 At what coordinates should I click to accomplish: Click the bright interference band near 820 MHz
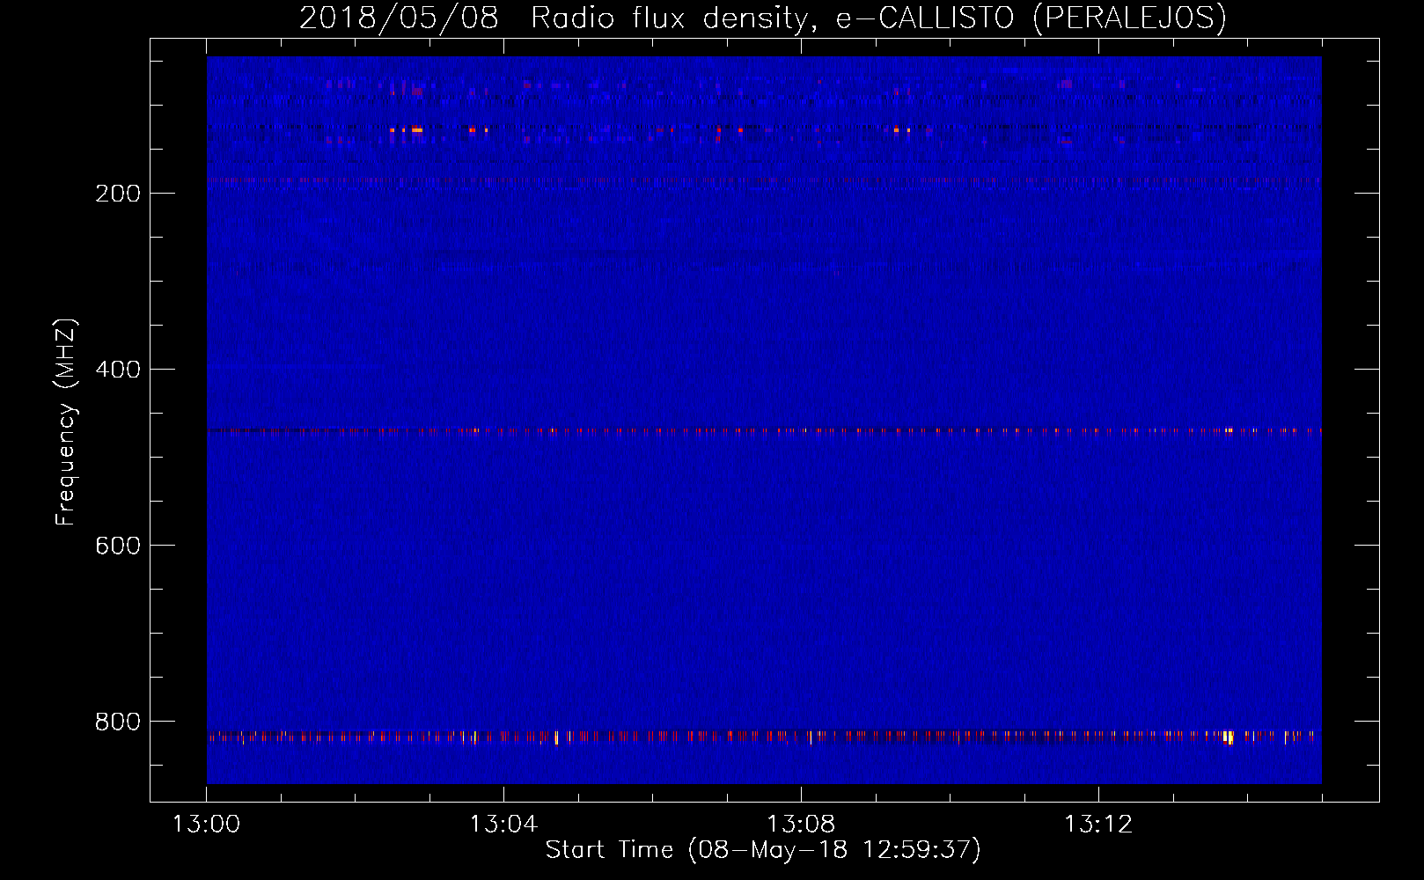tap(764, 737)
